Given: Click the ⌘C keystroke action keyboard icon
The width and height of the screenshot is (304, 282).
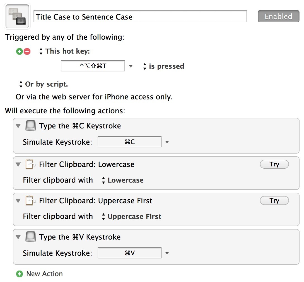Looking at the screenshot, I should click(x=31, y=126).
